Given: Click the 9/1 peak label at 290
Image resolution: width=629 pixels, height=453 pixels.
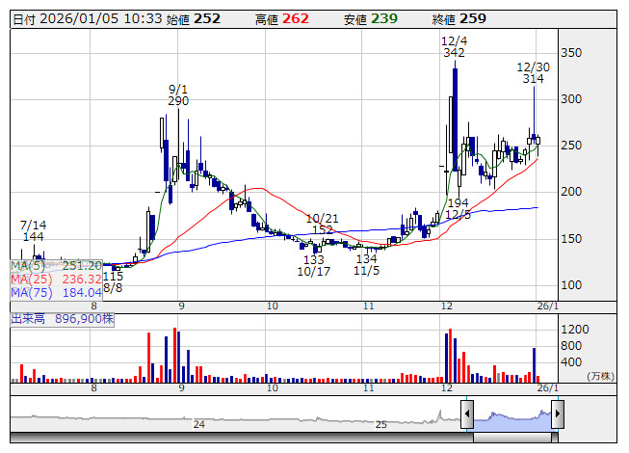Looking at the screenshot, I should 177,94.
